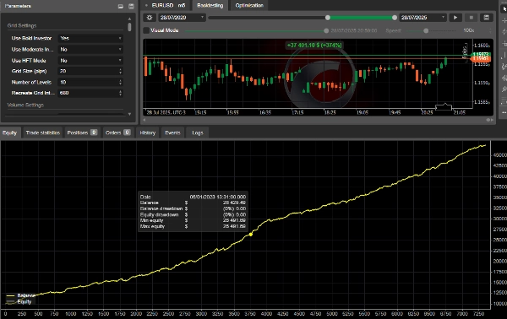The width and height of the screenshot is (507, 319).
Task: Click the save backtest results disk icon
Action: click(x=487, y=18)
